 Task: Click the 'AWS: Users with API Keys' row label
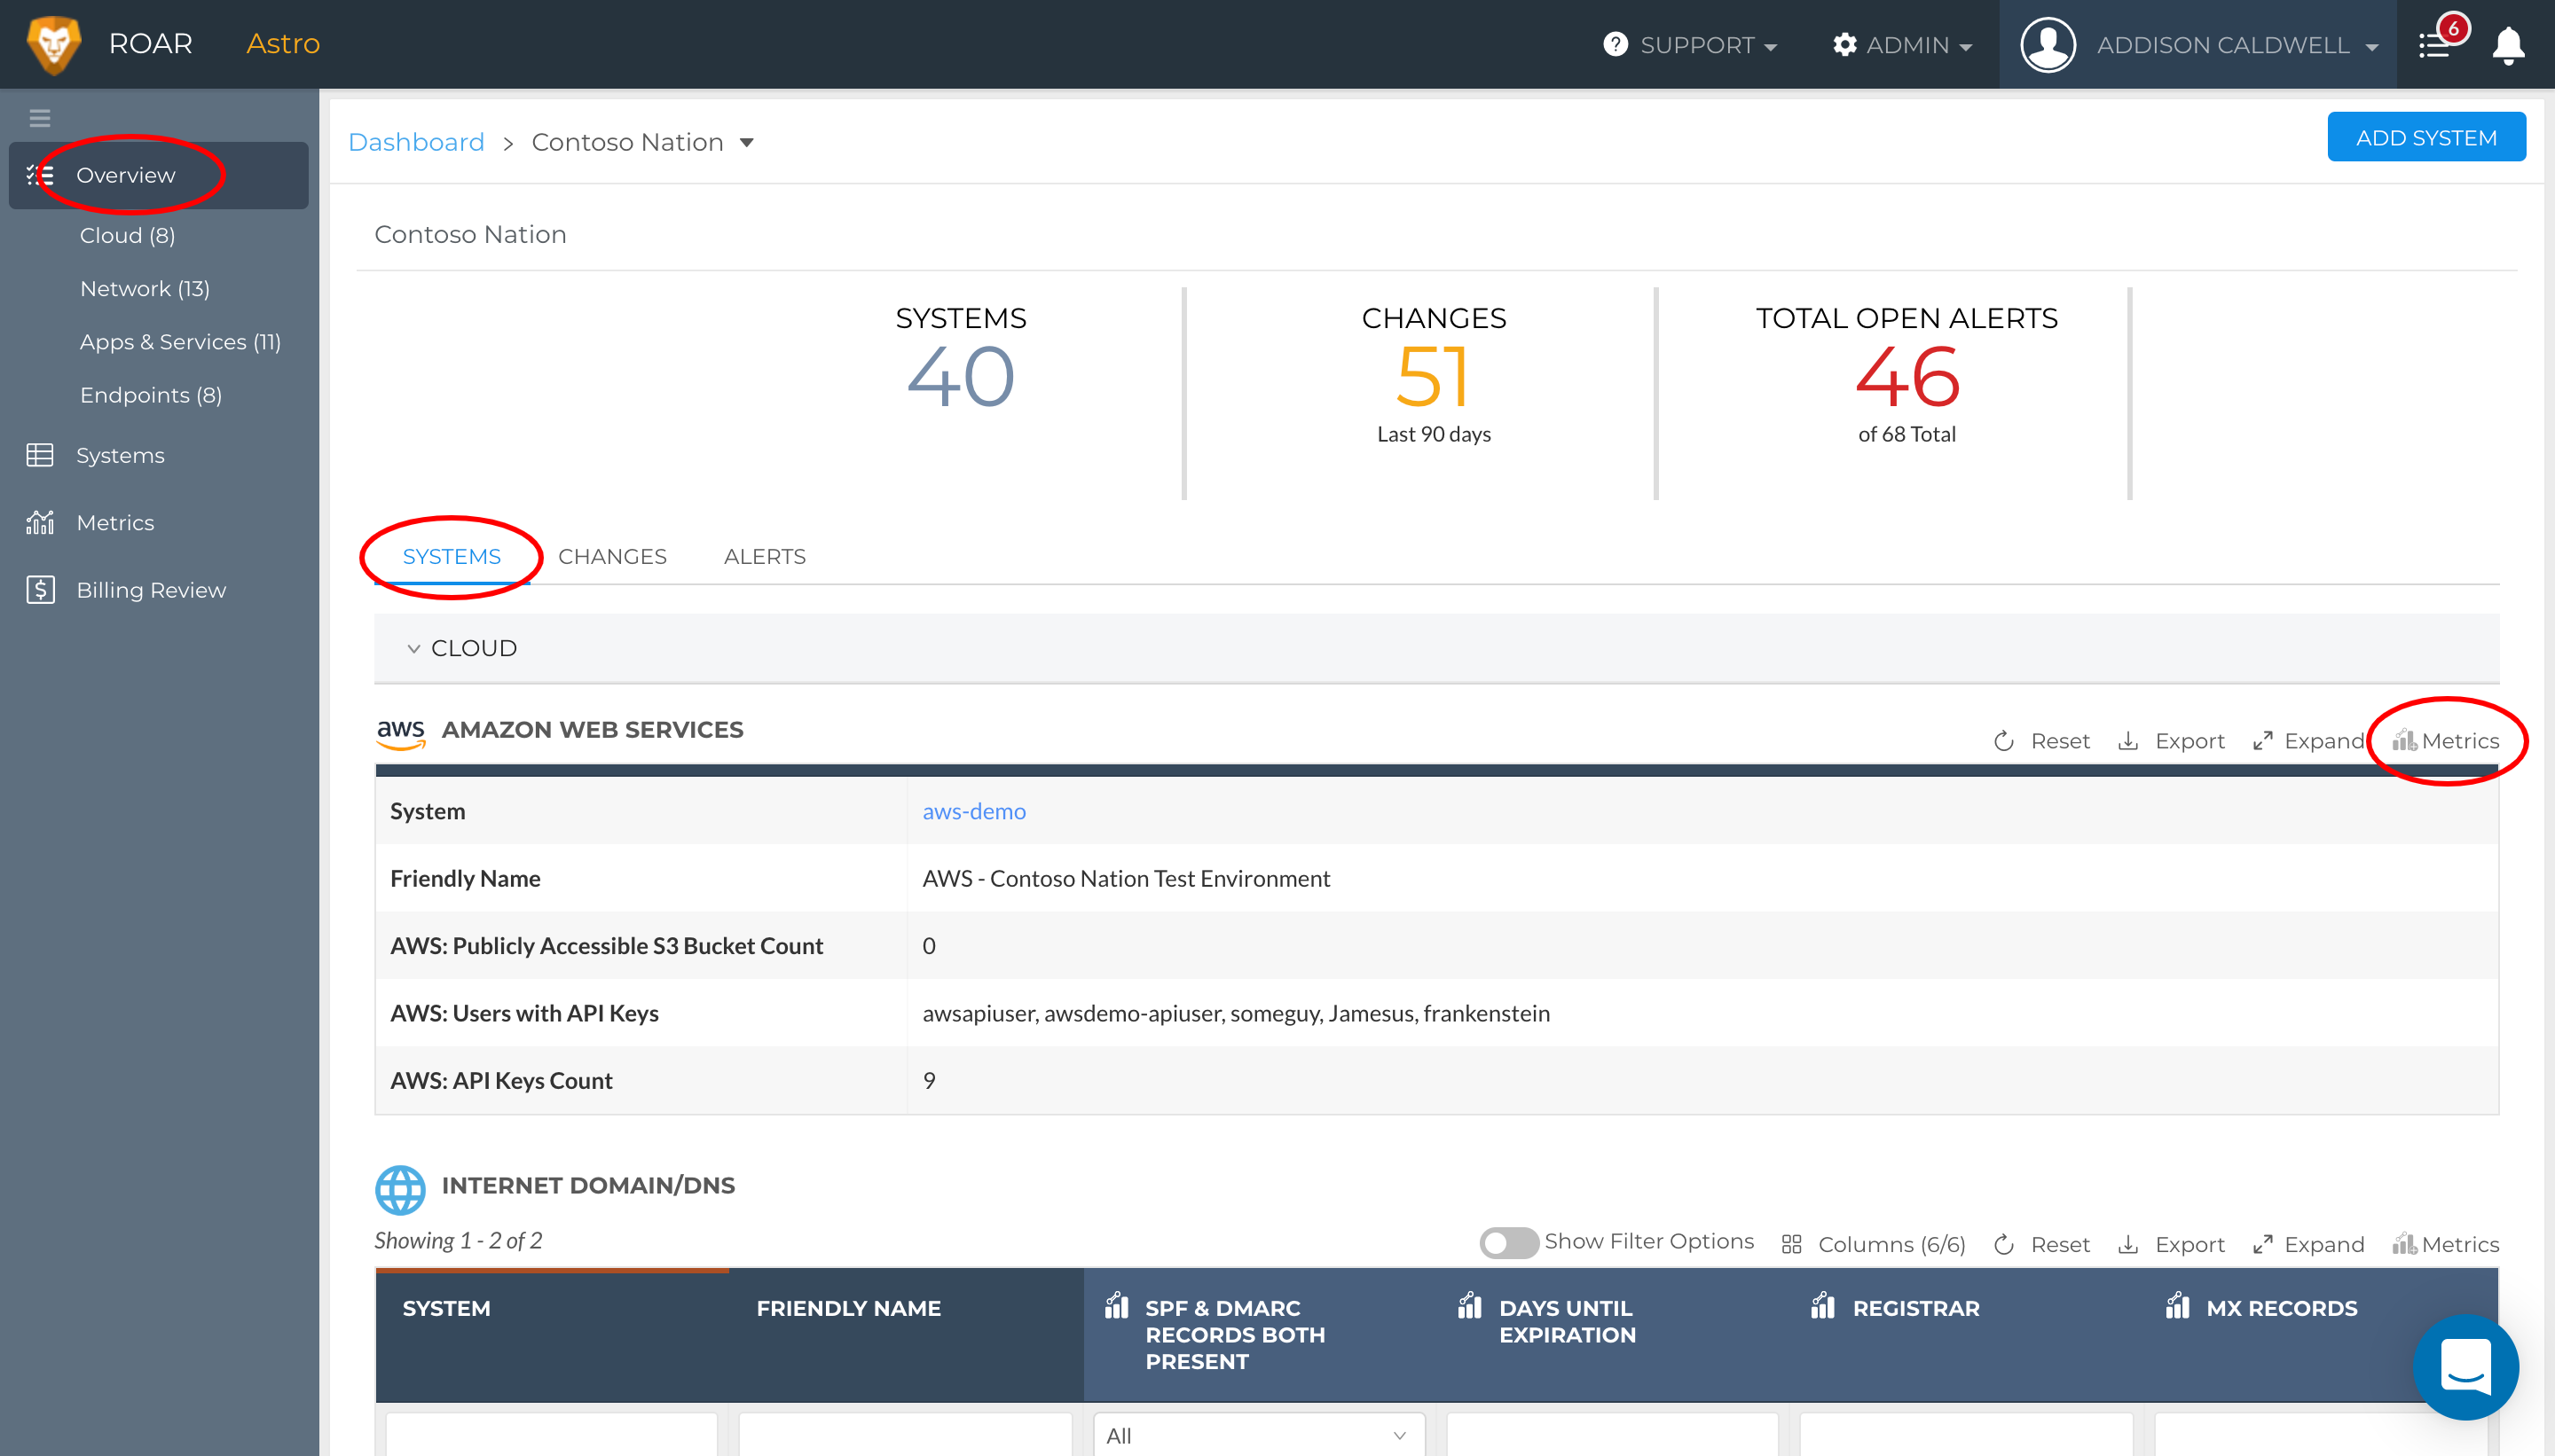coord(524,1013)
